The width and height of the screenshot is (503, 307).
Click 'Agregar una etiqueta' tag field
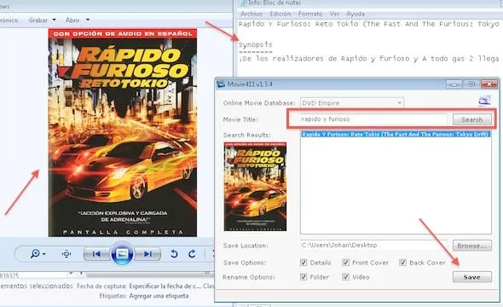(159, 296)
